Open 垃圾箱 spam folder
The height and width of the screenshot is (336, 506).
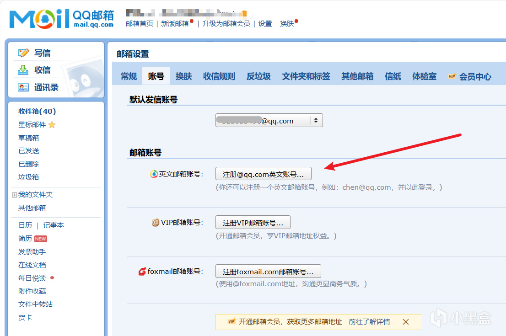pos(29,177)
